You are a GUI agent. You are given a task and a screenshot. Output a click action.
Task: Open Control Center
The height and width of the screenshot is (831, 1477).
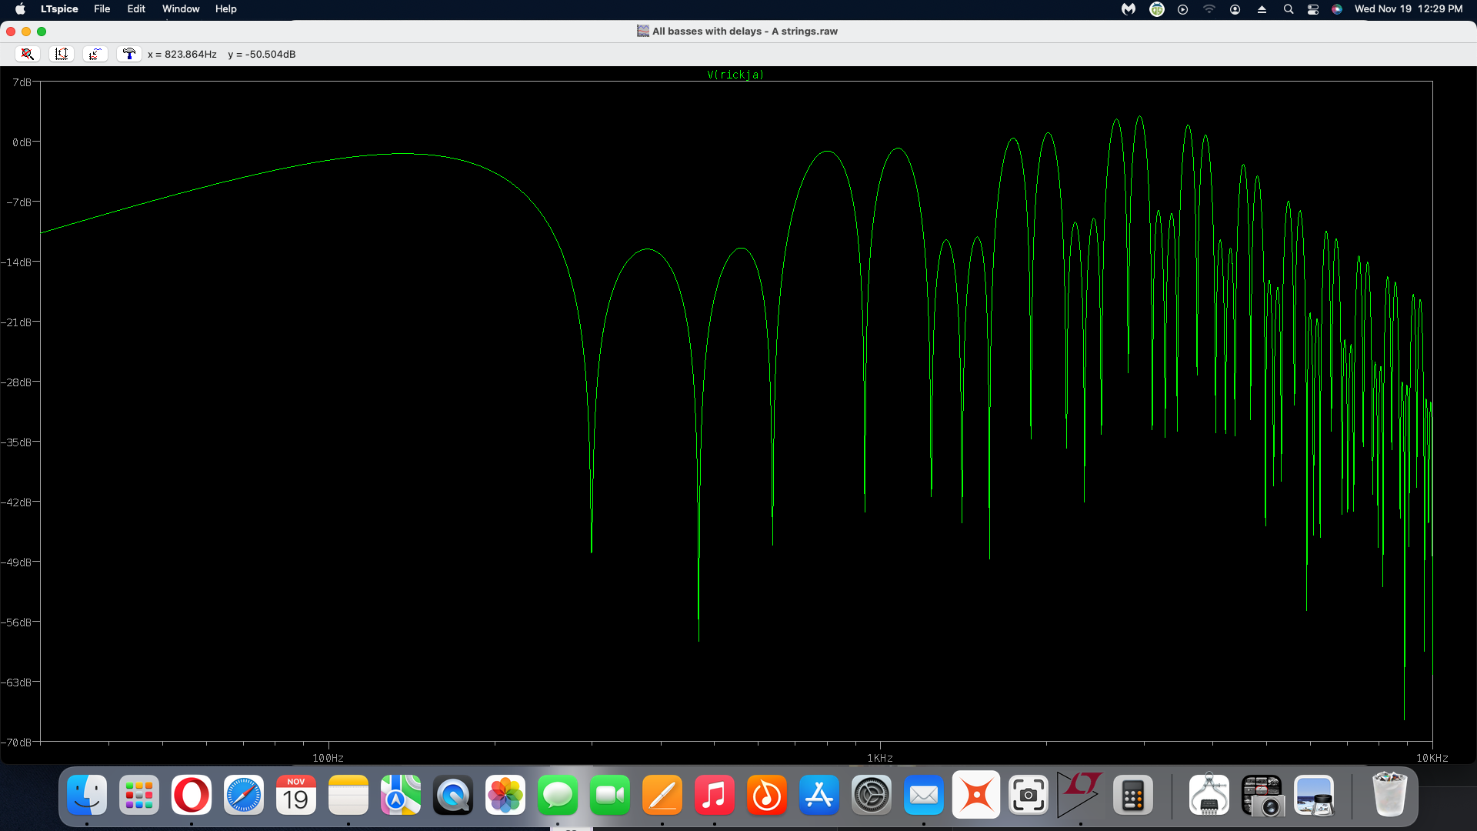(x=1313, y=9)
